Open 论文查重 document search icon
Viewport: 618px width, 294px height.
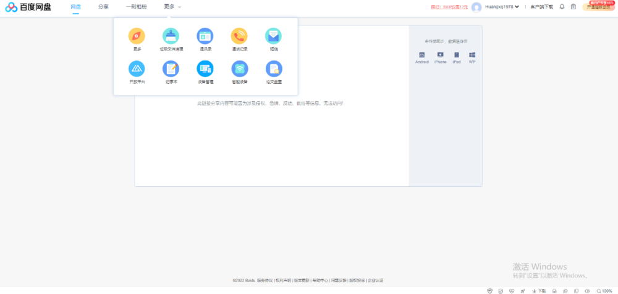click(x=274, y=69)
